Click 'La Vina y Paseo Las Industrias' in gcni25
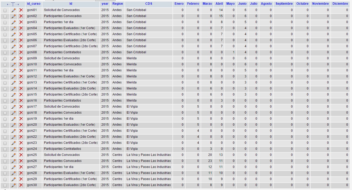The image size is (352, 190). pos(149,155)
